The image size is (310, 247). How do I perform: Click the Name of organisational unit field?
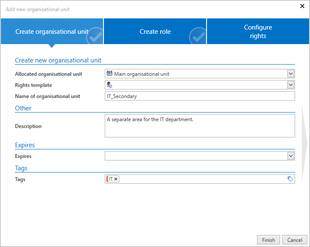(200, 96)
